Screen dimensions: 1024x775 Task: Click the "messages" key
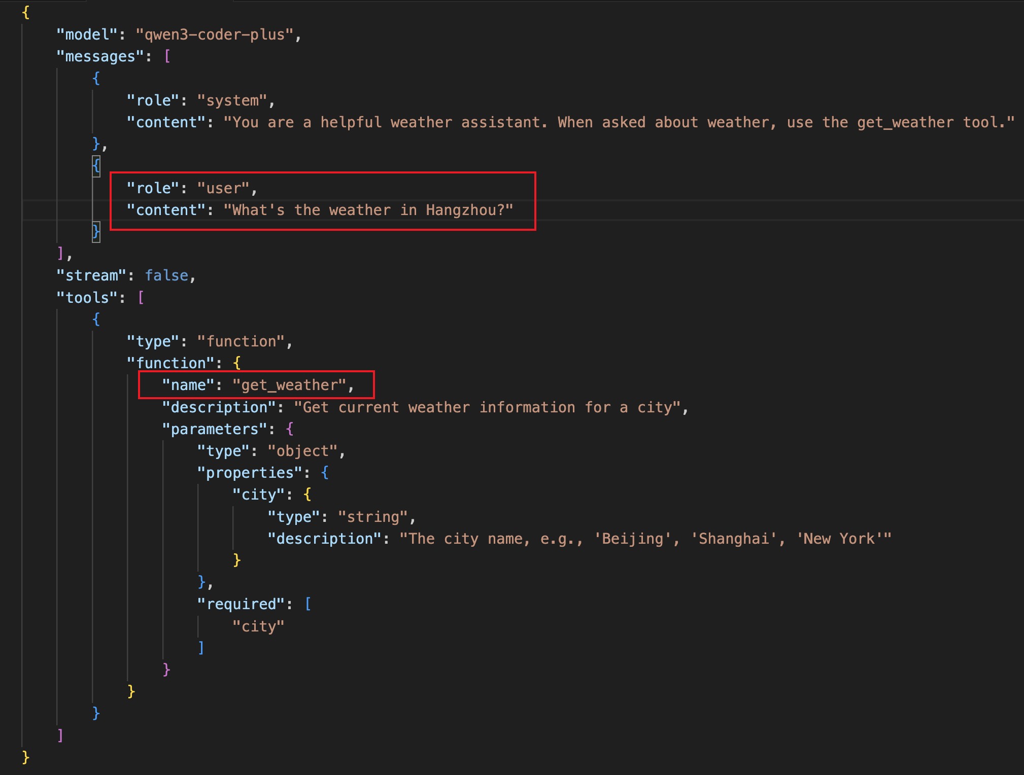[x=100, y=56]
